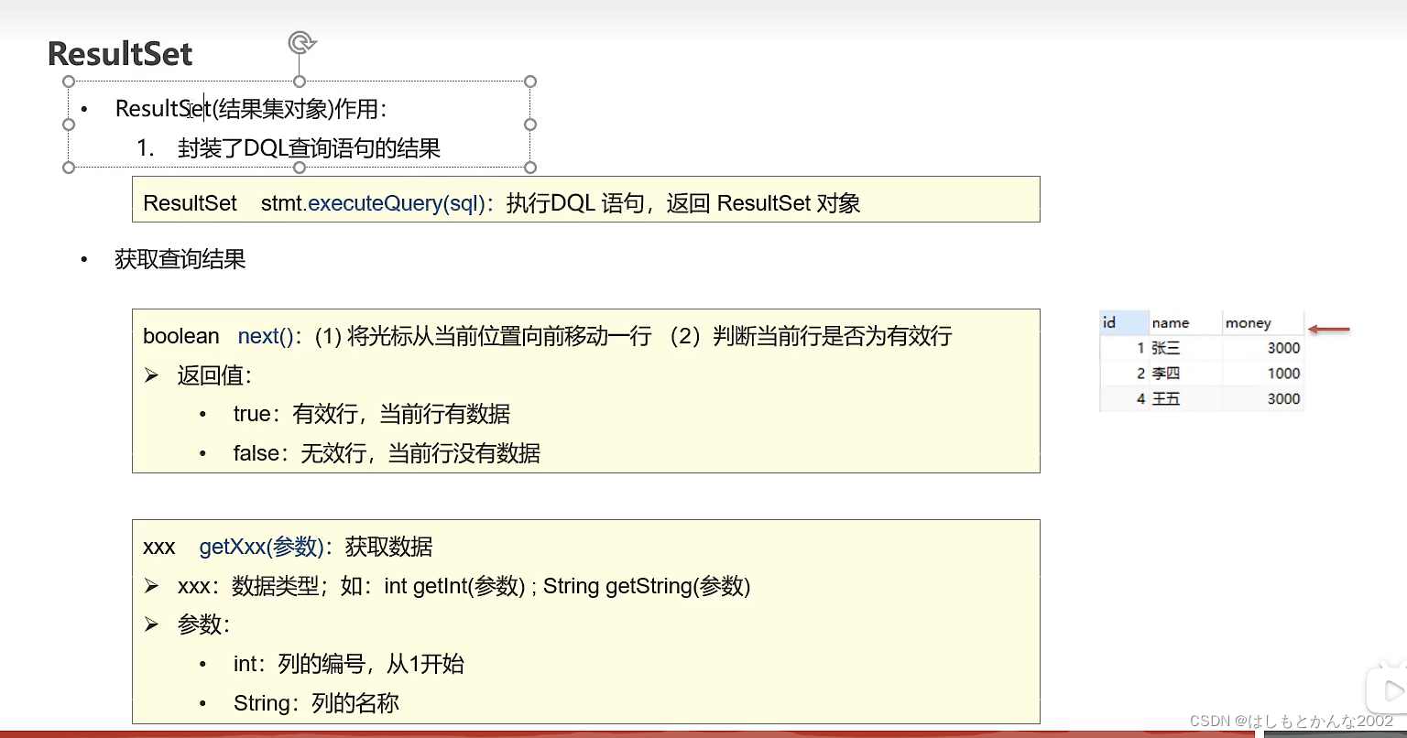The height and width of the screenshot is (738, 1407).
Task: Click the "money" column header in table
Action: pos(1261,322)
